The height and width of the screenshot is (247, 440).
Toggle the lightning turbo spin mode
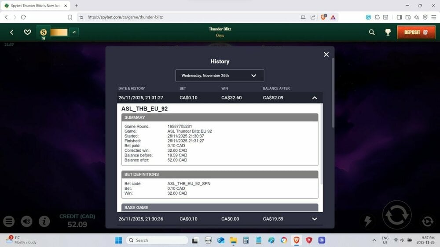pyautogui.click(x=367, y=221)
